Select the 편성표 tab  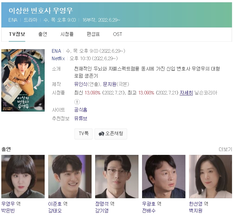[93, 34]
